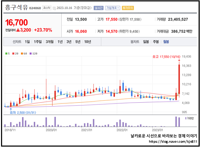Switch to 일봉 candlestick chart
The image size is (200, 148).
click(146, 42)
